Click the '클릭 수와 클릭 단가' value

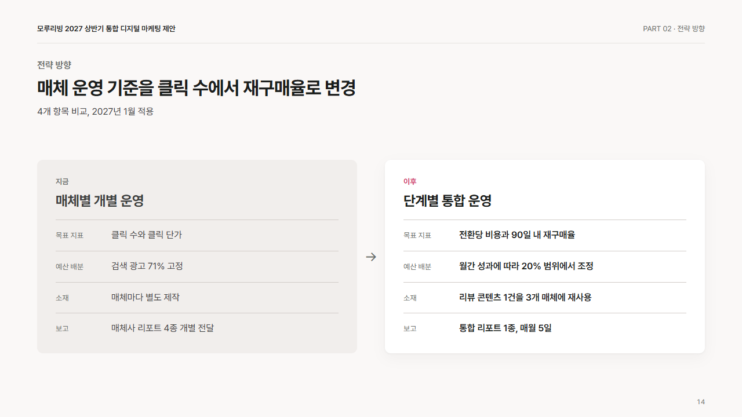pos(147,235)
